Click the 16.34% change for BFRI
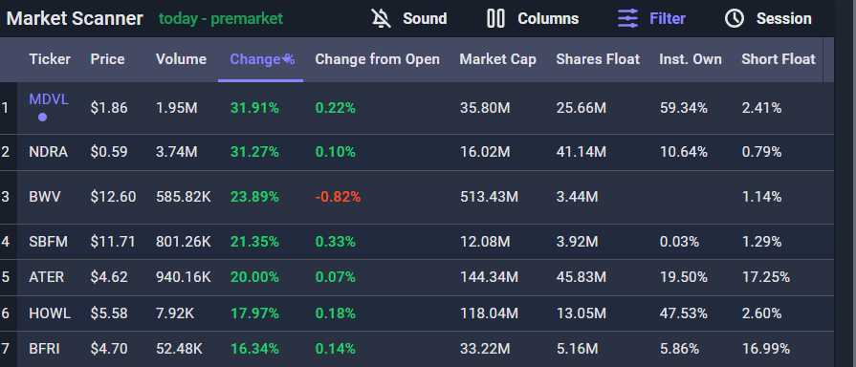The height and width of the screenshot is (367, 856). (x=254, y=348)
